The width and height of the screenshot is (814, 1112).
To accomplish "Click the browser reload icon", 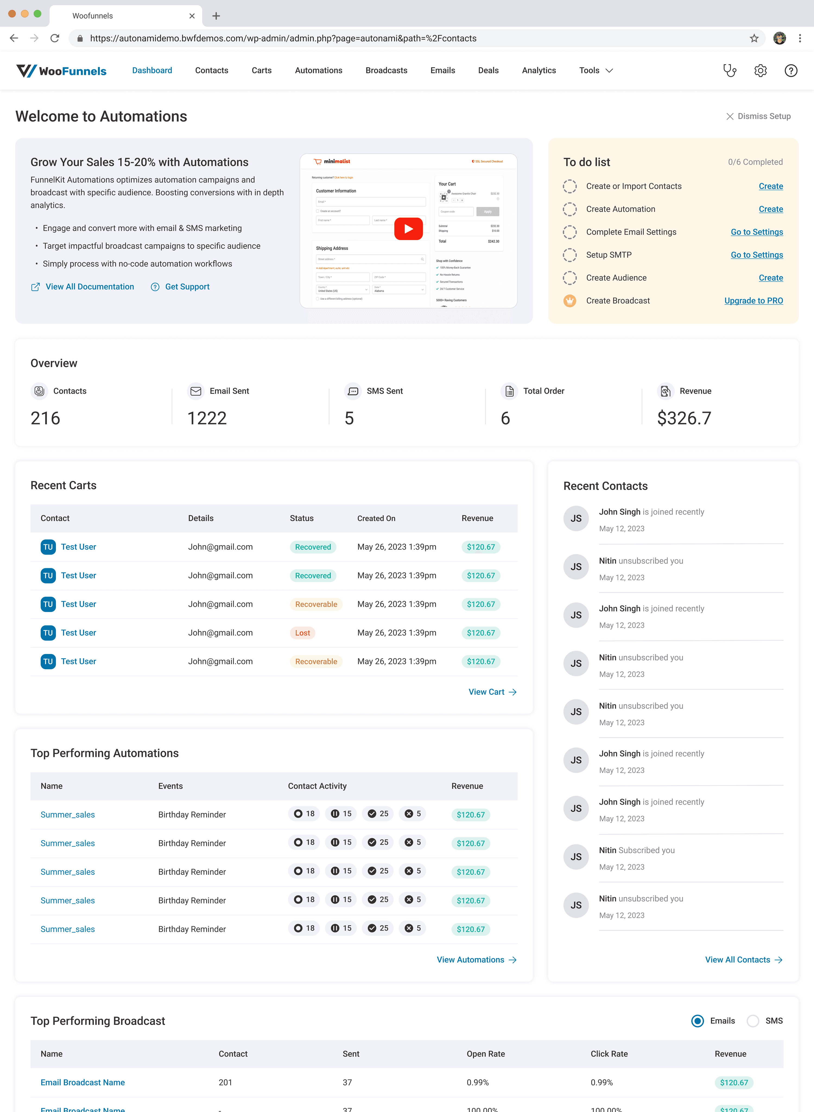I will coord(55,39).
